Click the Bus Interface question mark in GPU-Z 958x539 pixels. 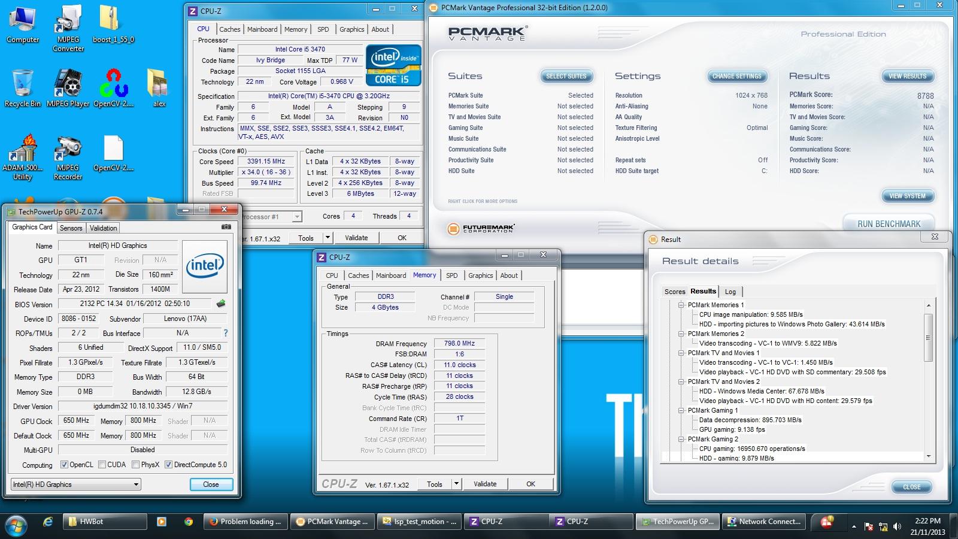[225, 333]
